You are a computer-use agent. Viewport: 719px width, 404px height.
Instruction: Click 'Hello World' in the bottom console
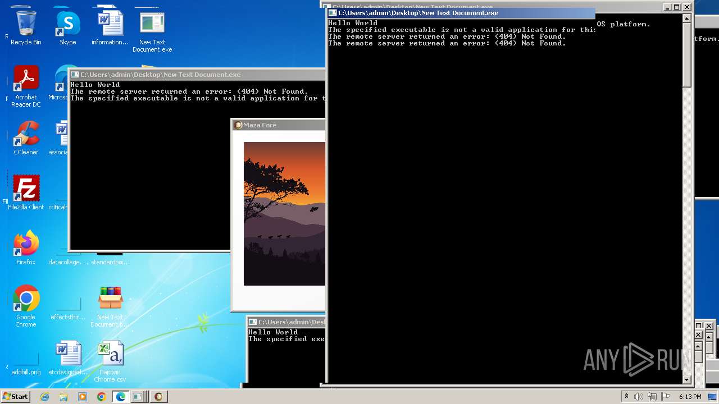pos(273,332)
